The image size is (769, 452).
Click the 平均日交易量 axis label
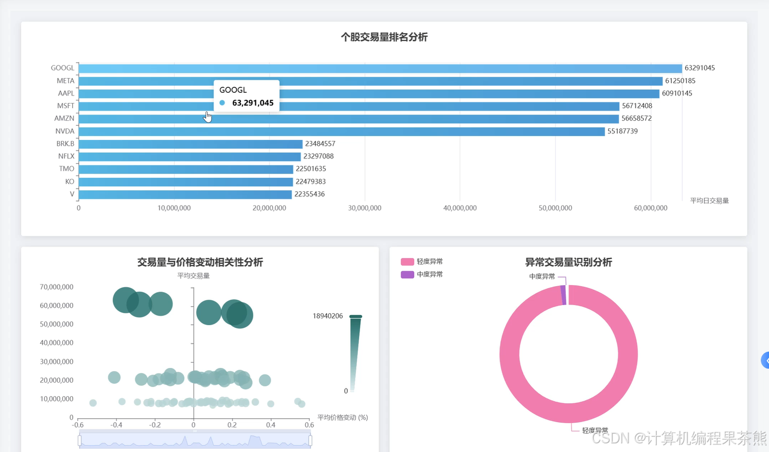tap(709, 199)
